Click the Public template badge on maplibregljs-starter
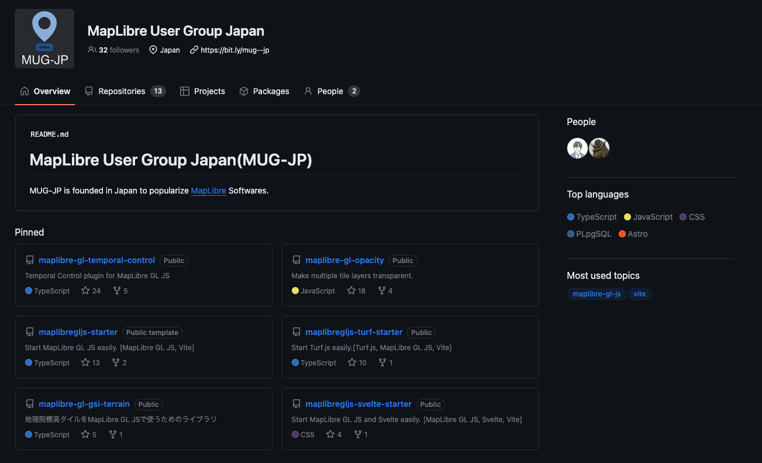The image size is (762, 463). point(152,333)
